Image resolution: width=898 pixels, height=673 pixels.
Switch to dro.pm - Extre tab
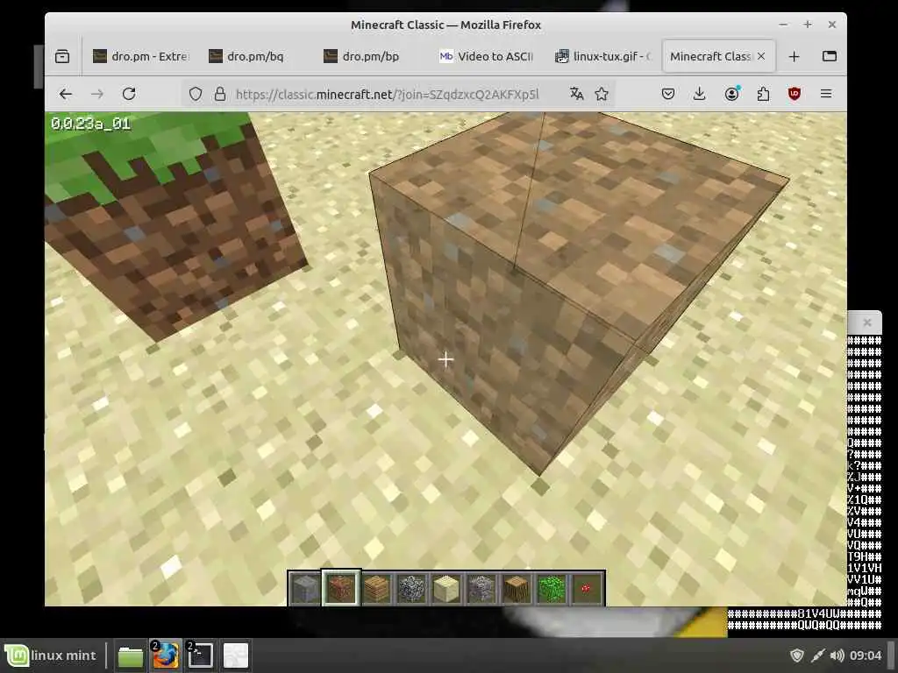click(141, 56)
